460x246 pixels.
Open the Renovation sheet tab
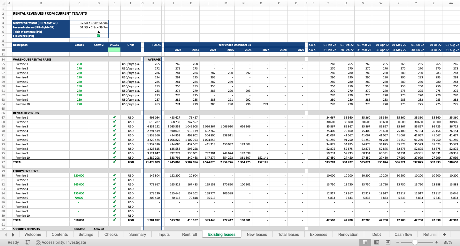pos(348,235)
